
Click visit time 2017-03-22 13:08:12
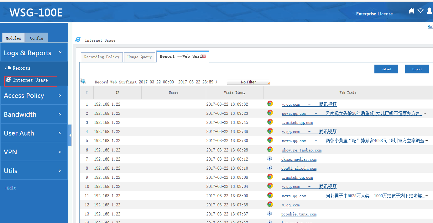tap(227, 159)
